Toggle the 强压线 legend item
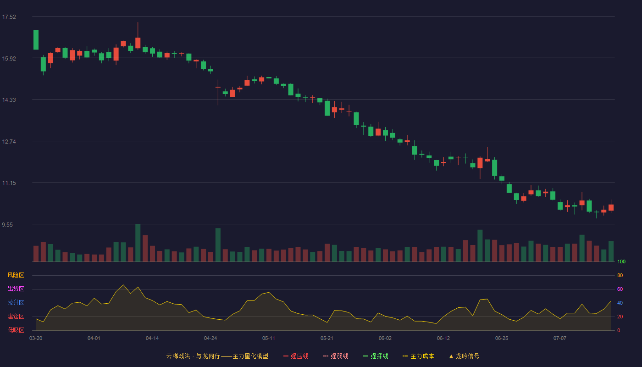This screenshot has height=367, width=642. (296, 356)
